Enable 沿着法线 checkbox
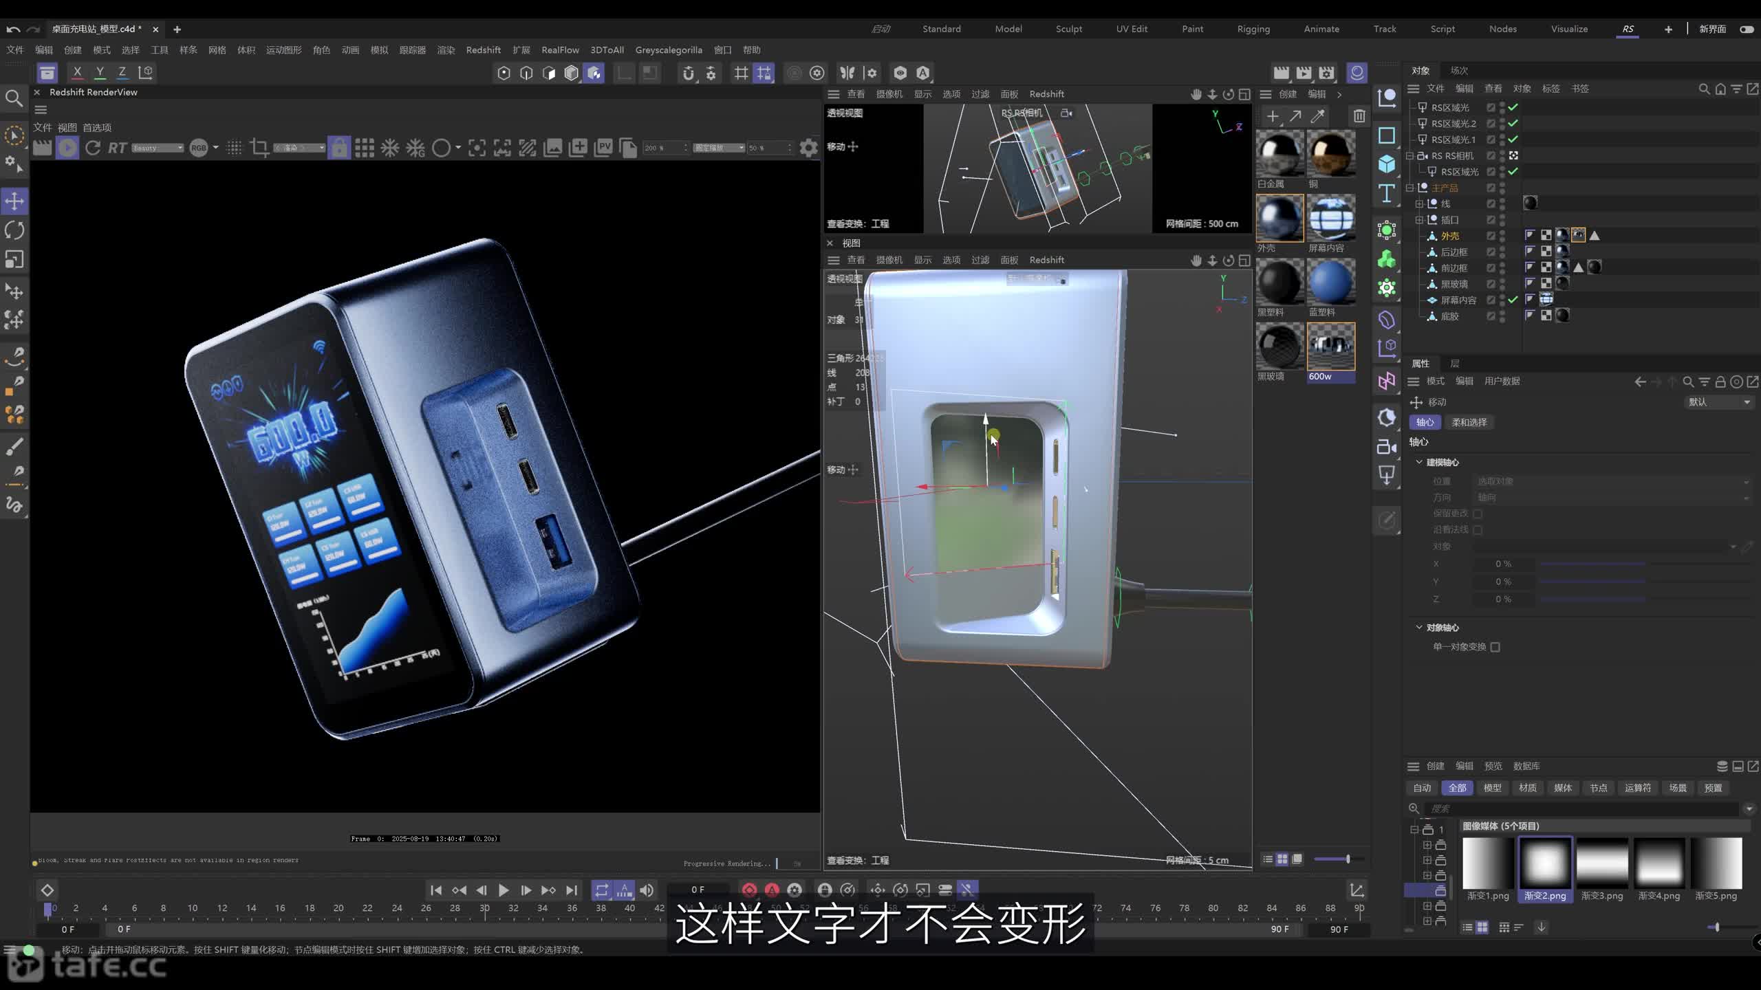Image resolution: width=1761 pixels, height=990 pixels. 1478,529
